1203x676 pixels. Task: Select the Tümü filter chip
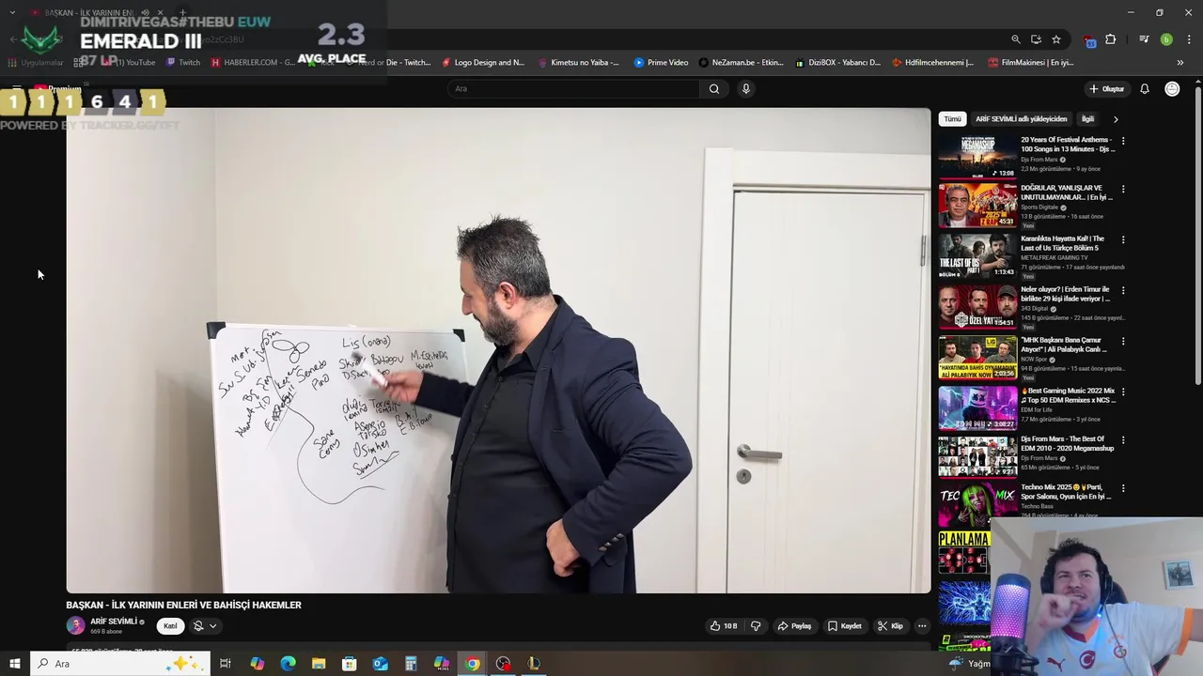(x=953, y=119)
